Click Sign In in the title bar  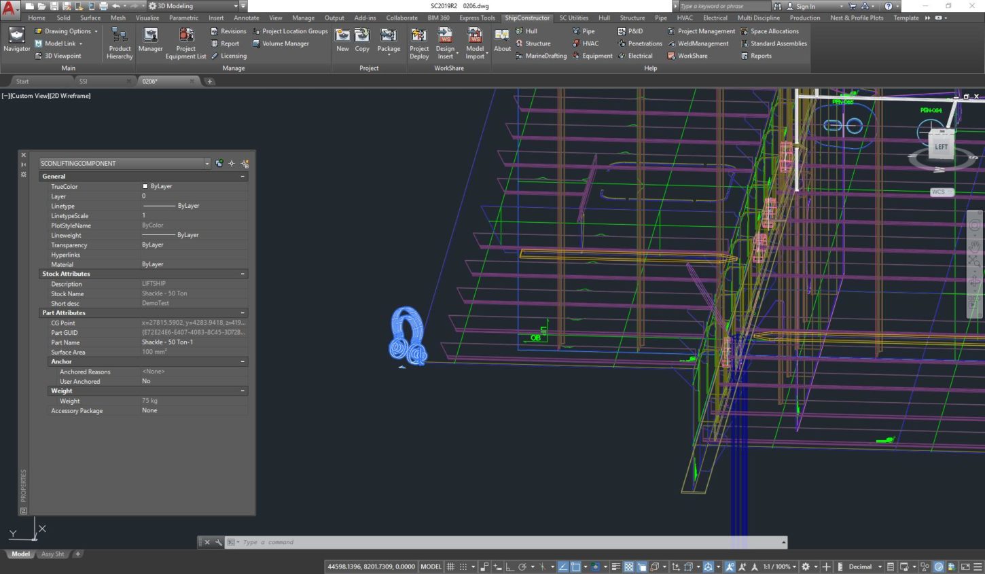click(x=806, y=6)
